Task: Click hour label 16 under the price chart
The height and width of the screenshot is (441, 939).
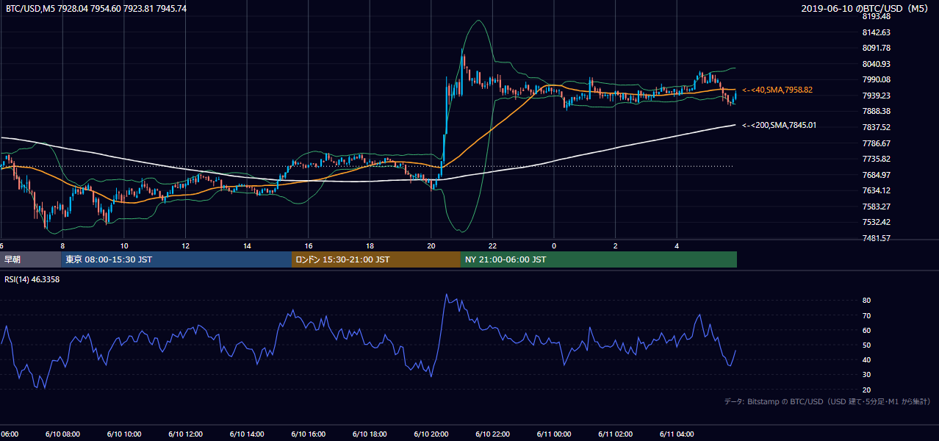Action: click(309, 245)
